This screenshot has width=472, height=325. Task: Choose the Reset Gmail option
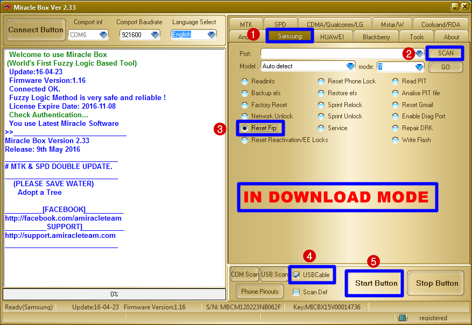395,105
